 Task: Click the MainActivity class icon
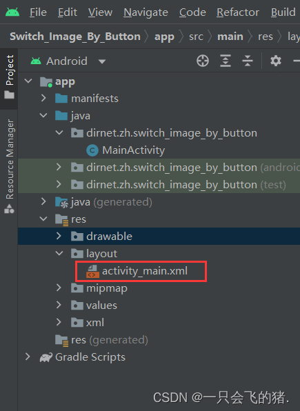92,150
